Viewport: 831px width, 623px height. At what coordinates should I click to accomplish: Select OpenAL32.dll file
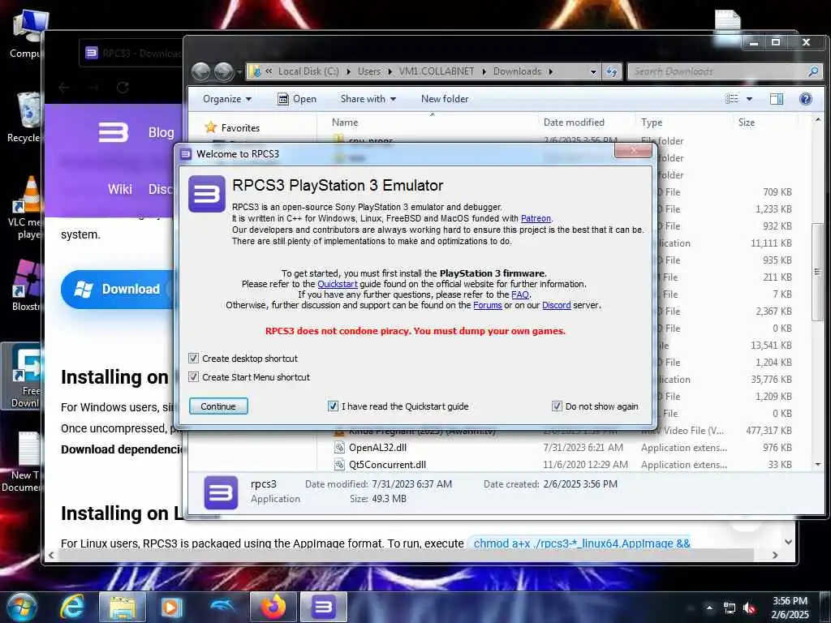[x=377, y=448]
